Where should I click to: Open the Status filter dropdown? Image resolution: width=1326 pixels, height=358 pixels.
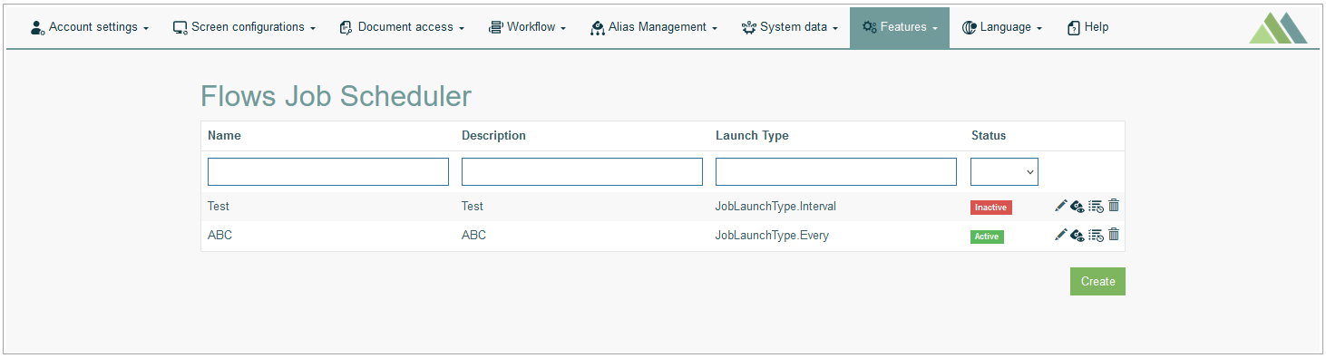click(x=1004, y=172)
